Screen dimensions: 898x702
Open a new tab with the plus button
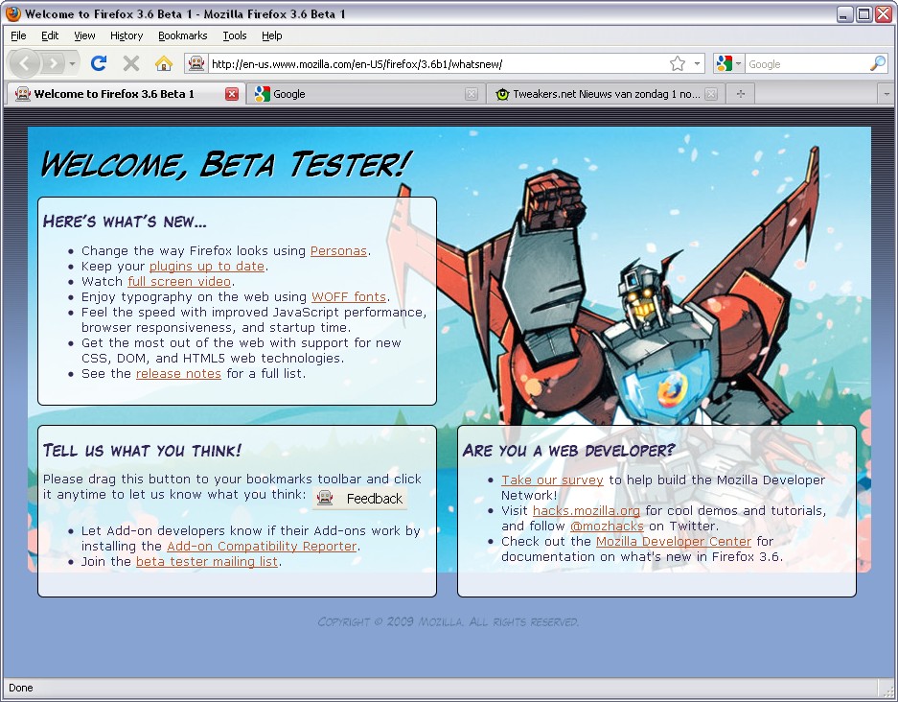pyautogui.click(x=741, y=94)
